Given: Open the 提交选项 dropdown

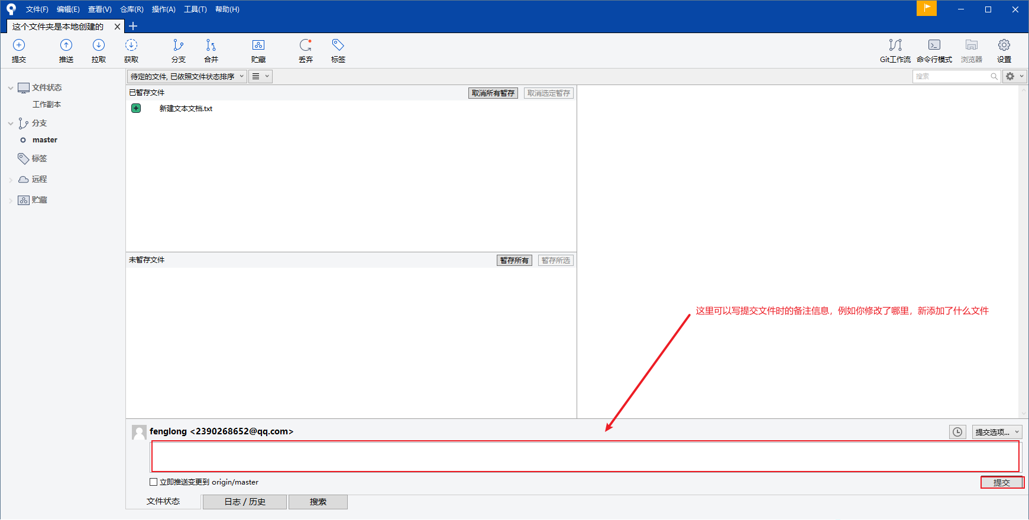Looking at the screenshot, I should (997, 432).
